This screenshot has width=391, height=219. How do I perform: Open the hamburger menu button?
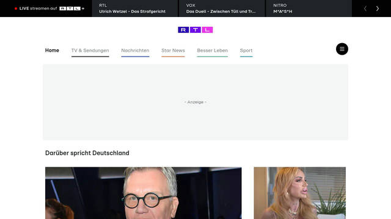(x=342, y=49)
